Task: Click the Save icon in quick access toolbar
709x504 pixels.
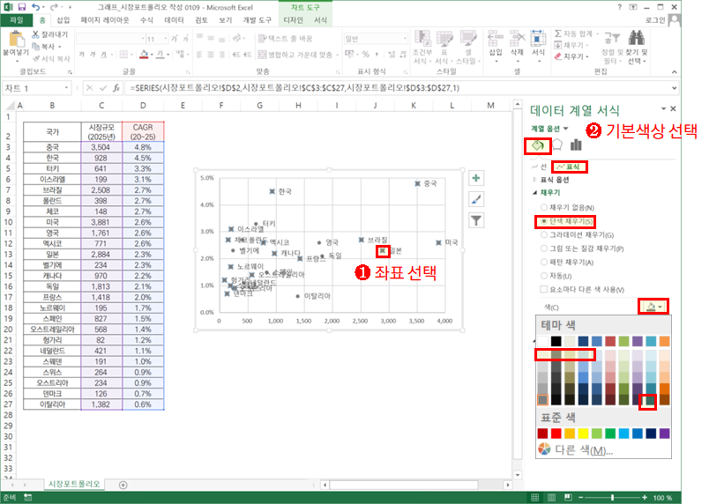Action: [x=22, y=7]
